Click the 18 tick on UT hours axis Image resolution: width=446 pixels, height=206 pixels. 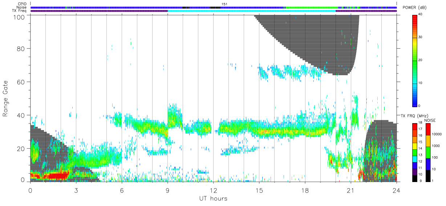[x=305, y=190]
